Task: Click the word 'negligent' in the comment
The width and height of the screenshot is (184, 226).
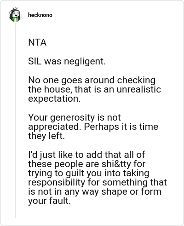Action: click(84, 62)
